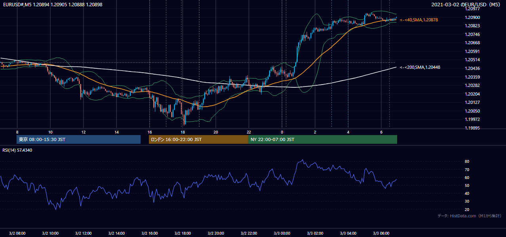
Task: Click the 東京 08:00-15:30 JST session bar
Action: coord(78,139)
